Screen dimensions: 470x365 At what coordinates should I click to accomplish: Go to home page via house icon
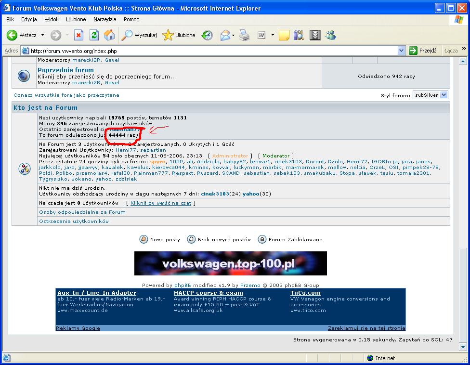click(x=109, y=35)
